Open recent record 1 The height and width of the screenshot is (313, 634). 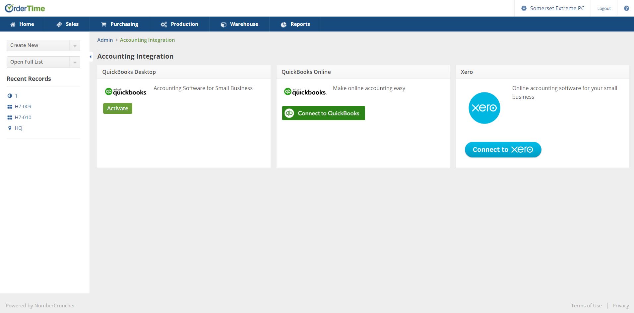click(16, 96)
